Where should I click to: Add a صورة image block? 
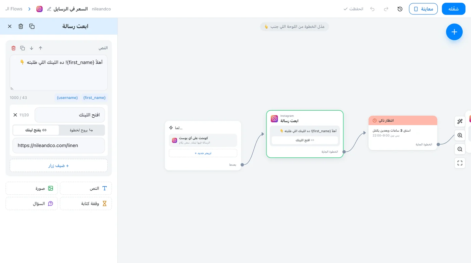coord(32,188)
